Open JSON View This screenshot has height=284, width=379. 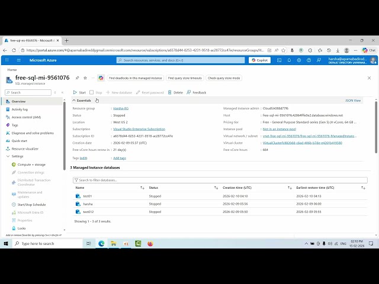tap(353, 101)
